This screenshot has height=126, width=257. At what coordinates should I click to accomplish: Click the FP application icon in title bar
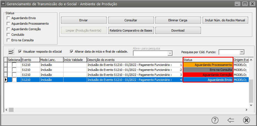[3, 4]
